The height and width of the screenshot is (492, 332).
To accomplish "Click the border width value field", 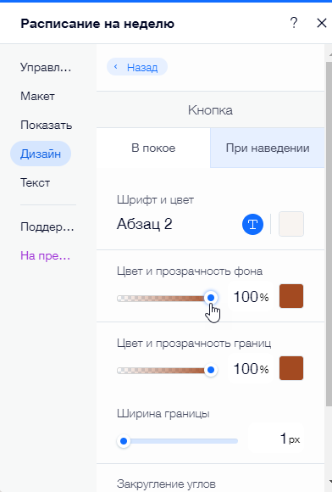I will (276, 439).
